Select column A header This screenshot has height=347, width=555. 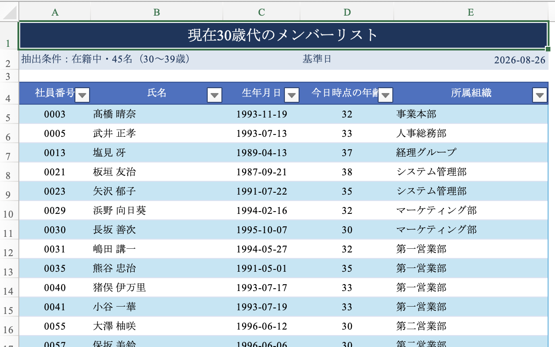pos(55,13)
